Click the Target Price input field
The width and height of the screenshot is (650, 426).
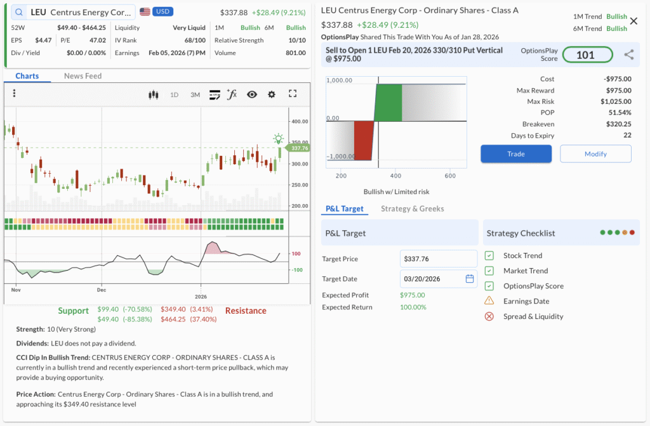438,259
